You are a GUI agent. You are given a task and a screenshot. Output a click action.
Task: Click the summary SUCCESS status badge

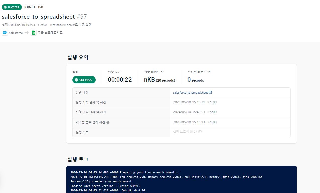[84, 80]
